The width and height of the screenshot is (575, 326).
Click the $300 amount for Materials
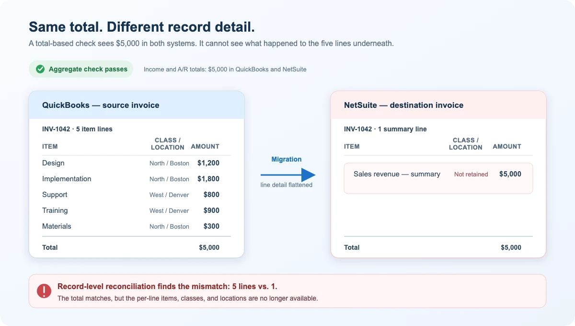(x=211, y=226)
